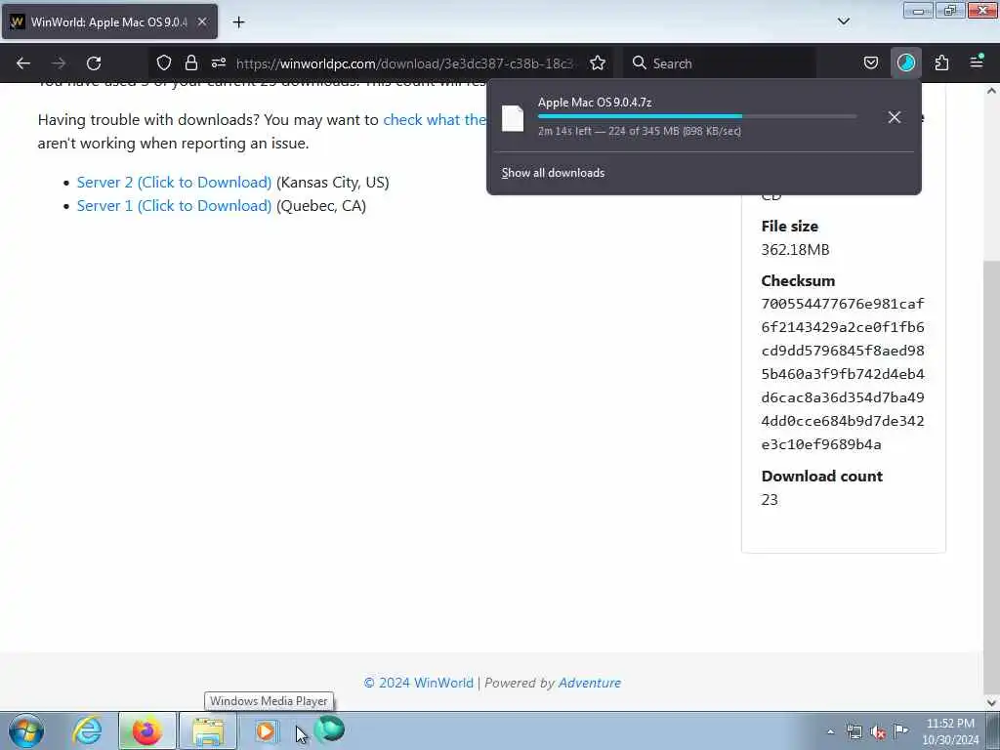Open the Windows Start menu
Image resolution: width=1000 pixels, height=750 pixels.
click(x=26, y=730)
